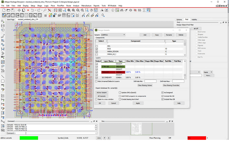Click the Refresh display icon
The height and width of the screenshot is (141, 230).
point(91,10)
